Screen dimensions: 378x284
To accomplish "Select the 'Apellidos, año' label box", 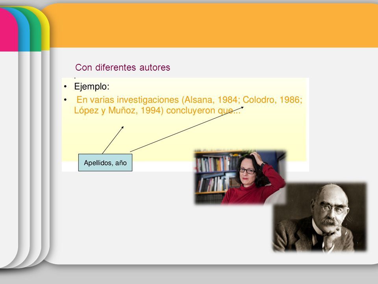I will point(105,163).
